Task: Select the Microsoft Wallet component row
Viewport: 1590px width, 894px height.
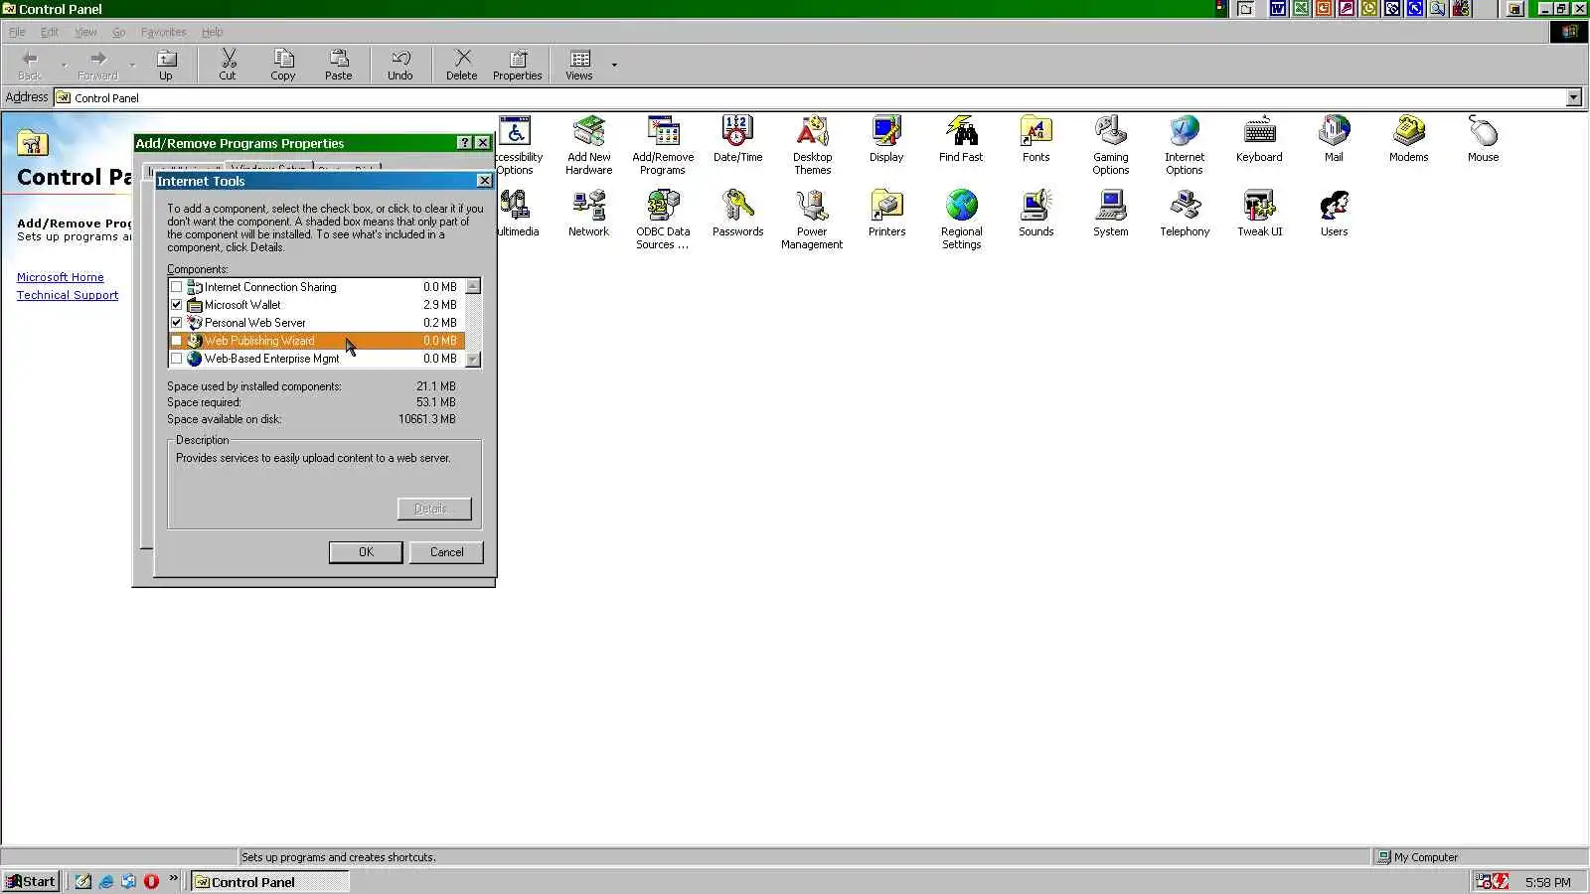Action: click(316, 305)
